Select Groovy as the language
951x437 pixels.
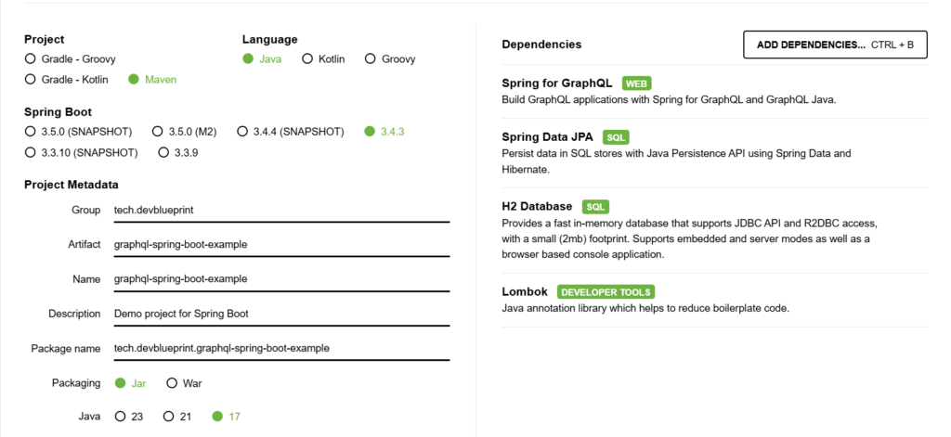(371, 58)
